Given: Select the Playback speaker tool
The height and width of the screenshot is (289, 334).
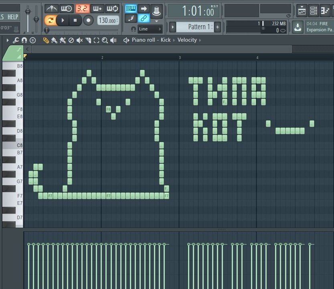Looking at the screenshot, I should point(113,40).
